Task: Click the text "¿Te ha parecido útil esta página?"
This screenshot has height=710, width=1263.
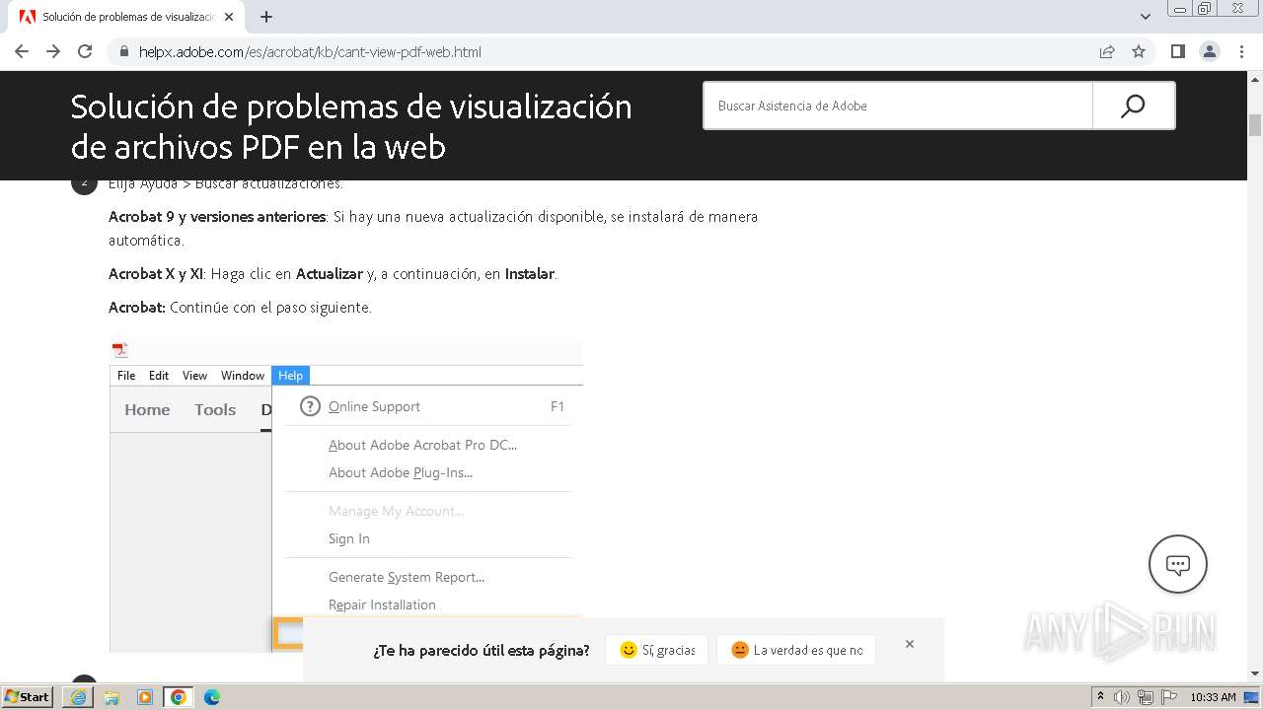Action: (x=482, y=650)
